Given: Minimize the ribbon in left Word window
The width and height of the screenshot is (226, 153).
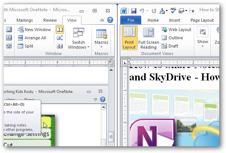Looking at the screenshot, I should (102, 20).
